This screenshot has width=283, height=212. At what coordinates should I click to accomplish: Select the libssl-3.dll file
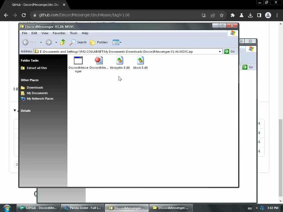click(x=140, y=63)
